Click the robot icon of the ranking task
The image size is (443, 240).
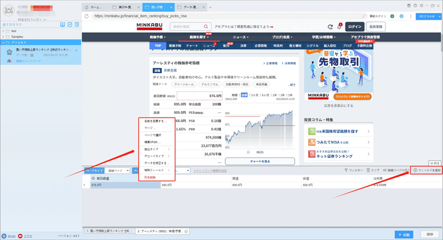(9, 52)
